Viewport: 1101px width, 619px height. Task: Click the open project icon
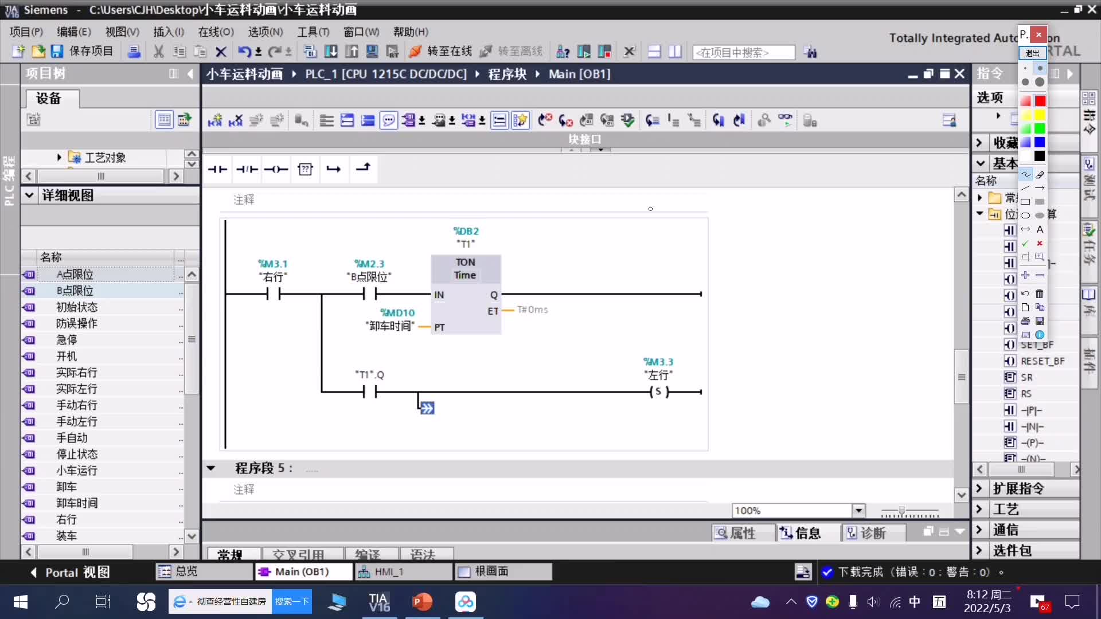click(x=38, y=52)
